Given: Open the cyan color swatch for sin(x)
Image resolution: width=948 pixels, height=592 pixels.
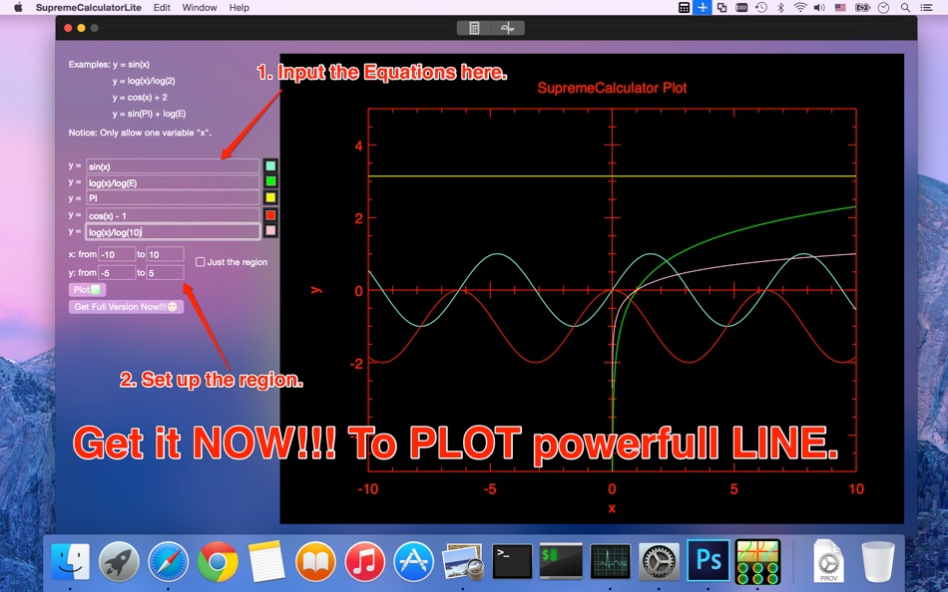Looking at the screenshot, I should [x=270, y=165].
